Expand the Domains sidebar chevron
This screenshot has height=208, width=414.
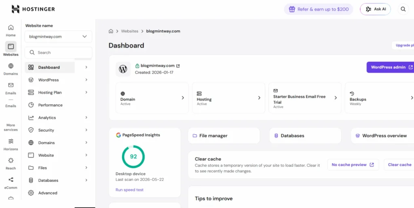[87, 142]
